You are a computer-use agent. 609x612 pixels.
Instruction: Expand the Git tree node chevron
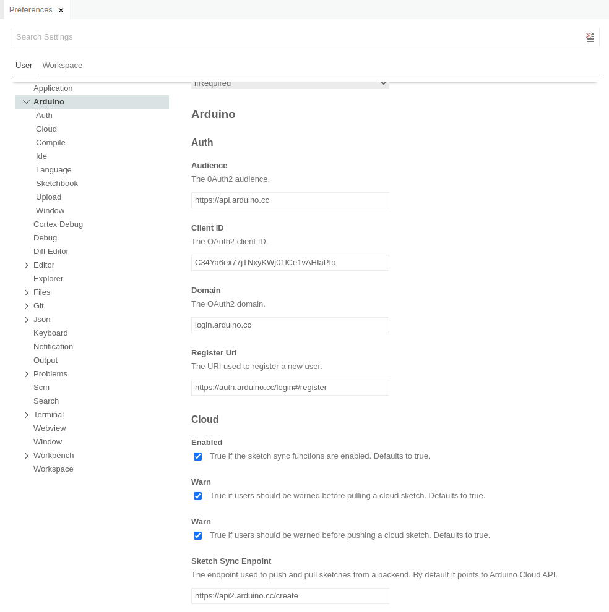(26, 307)
